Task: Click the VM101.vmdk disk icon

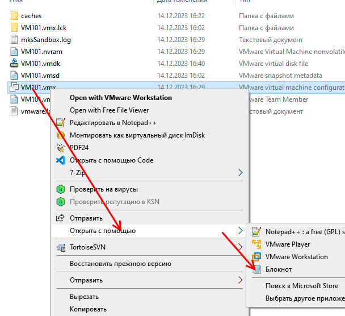Action: click(14, 63)
